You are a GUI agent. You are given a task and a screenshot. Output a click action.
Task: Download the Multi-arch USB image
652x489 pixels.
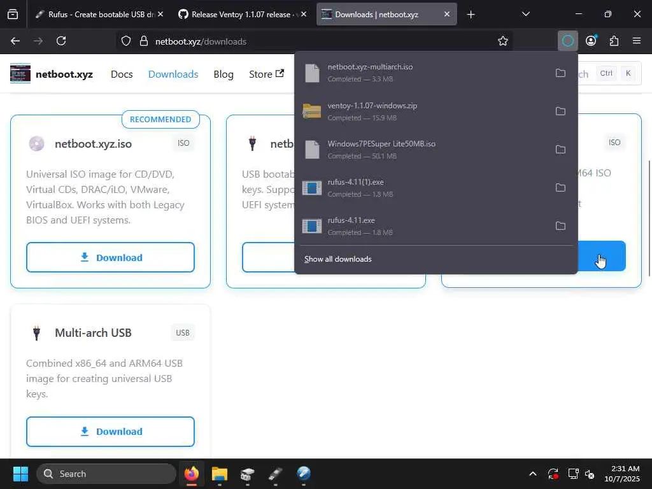110,432
